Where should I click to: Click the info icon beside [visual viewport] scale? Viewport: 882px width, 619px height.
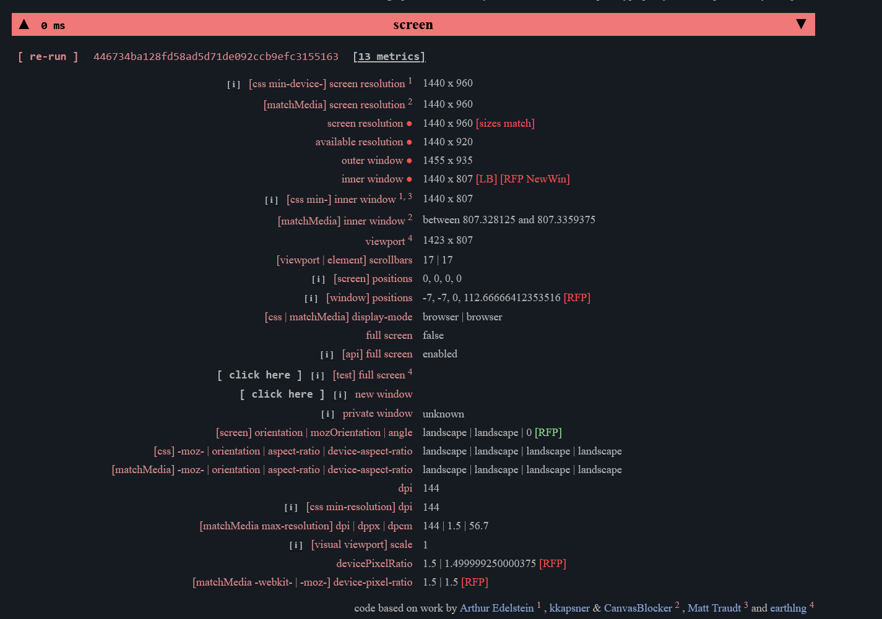tap(296, 545)
